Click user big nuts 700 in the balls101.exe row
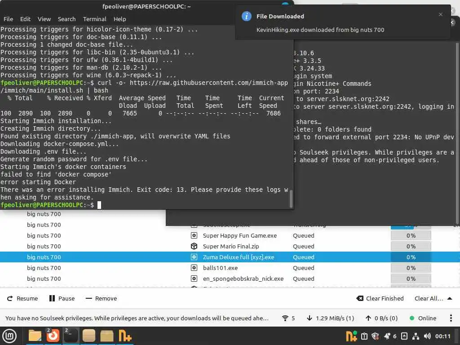 tap(44, 268)
